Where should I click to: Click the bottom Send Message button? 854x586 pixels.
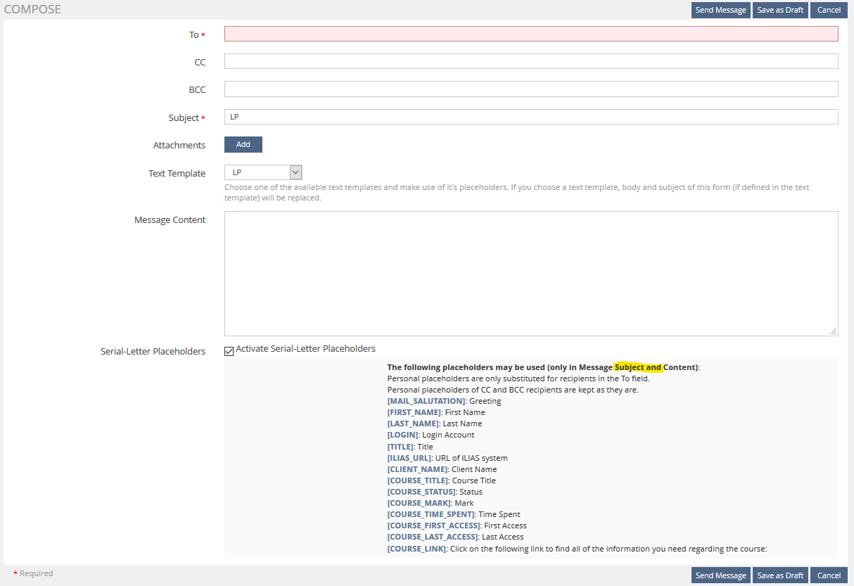point(720,575)
